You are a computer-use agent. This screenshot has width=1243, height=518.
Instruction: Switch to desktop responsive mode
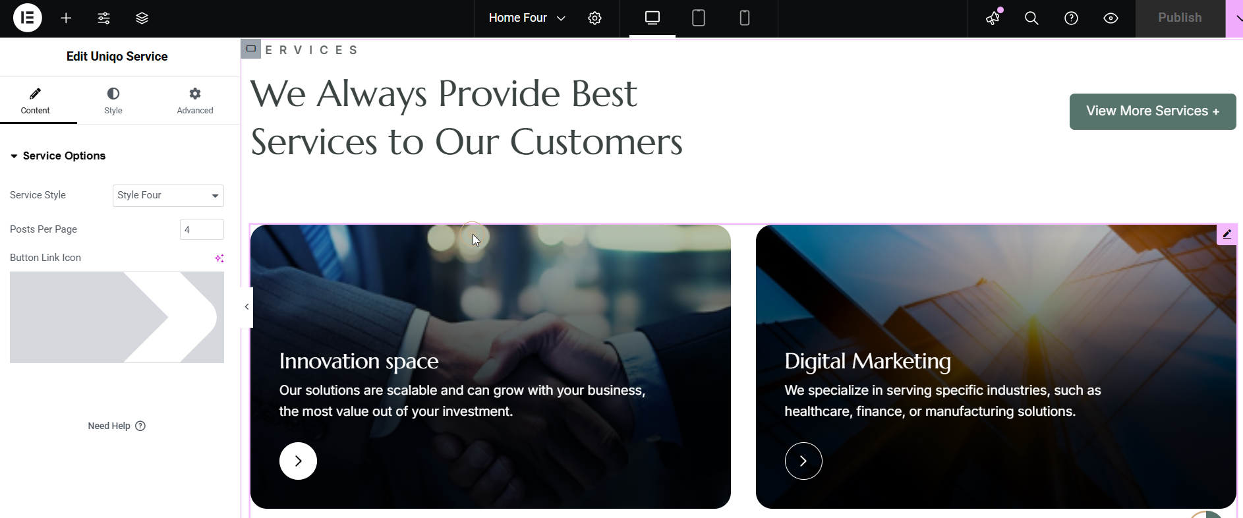(652, 18)
